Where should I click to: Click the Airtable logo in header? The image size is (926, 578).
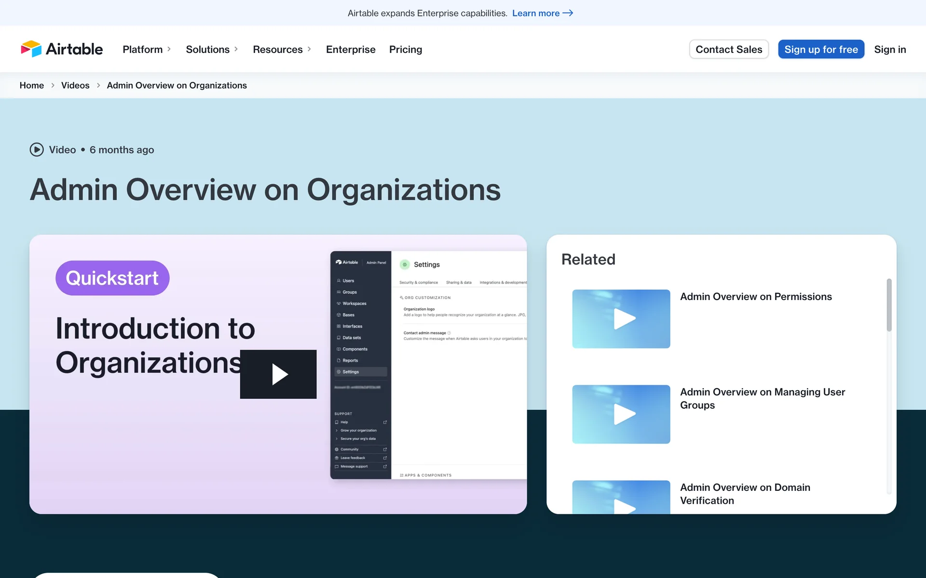tap(61, 49)
